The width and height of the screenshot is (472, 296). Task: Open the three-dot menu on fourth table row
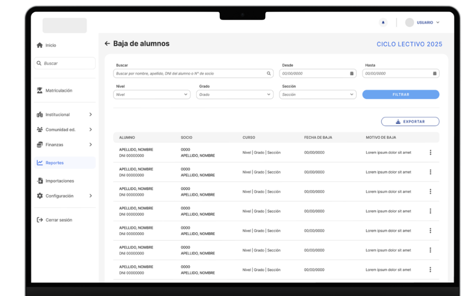click(x=430, y=211)
